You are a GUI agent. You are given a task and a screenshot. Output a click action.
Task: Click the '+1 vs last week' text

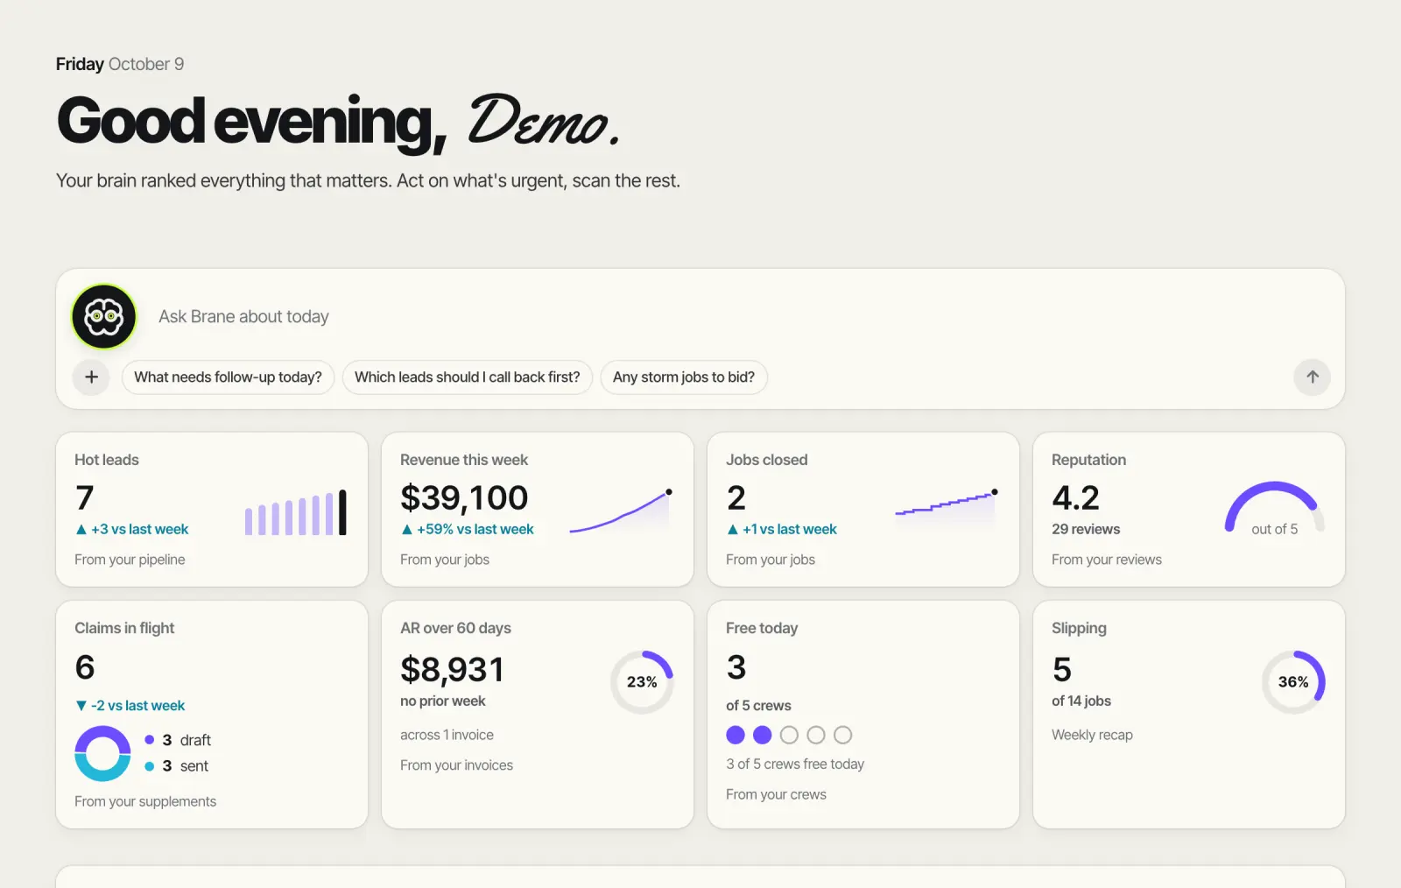(790, 530)
